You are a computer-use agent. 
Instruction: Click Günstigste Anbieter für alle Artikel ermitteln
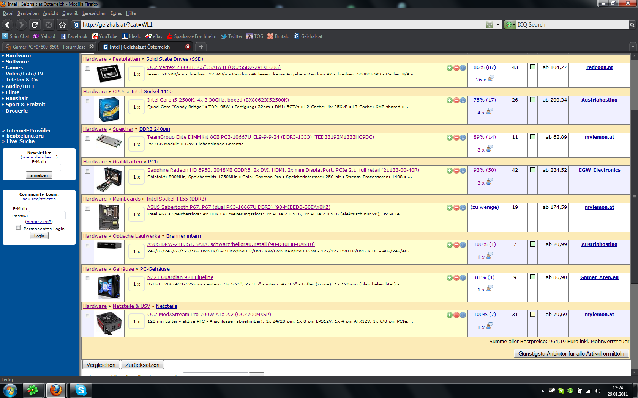point(571,354)
